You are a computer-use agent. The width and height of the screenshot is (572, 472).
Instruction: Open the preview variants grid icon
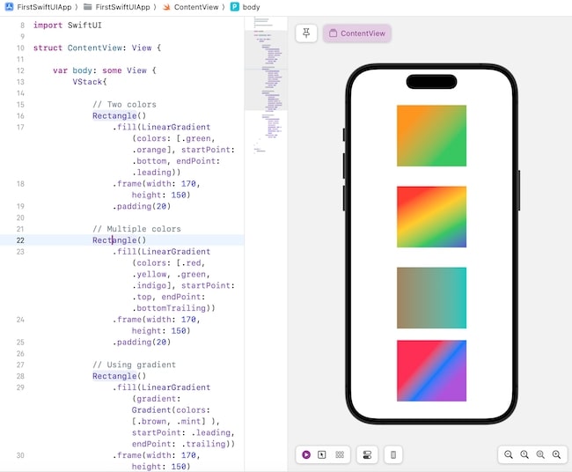(340, 454)
